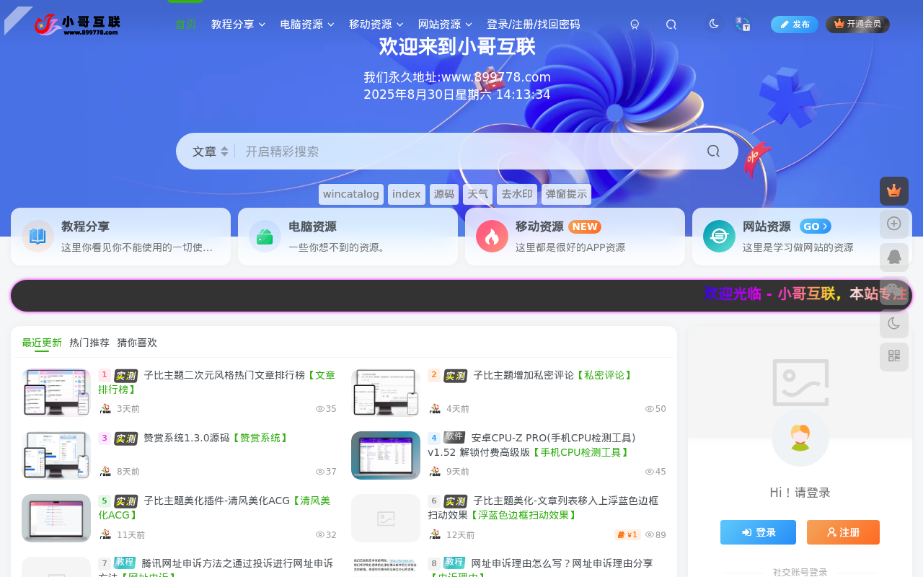Image resolution: width=923 pixels, height=577 pixels.
Task: Click the language translate icon in header
Action: [743, 24]
